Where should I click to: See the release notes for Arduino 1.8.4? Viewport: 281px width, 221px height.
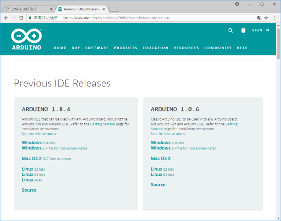click(x=39, y=134)
